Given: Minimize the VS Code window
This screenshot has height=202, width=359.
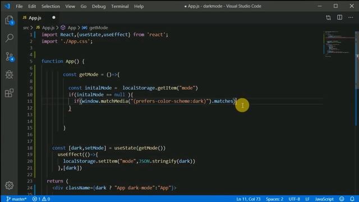Looking at the screenshot, I should point(319,6).
